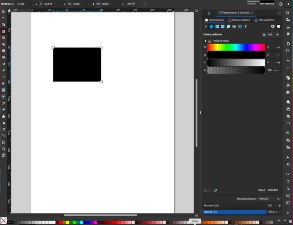
Task: Select the Rectangle tool in the toolbox
Action: pyautogui.click(x=3, y=31)
